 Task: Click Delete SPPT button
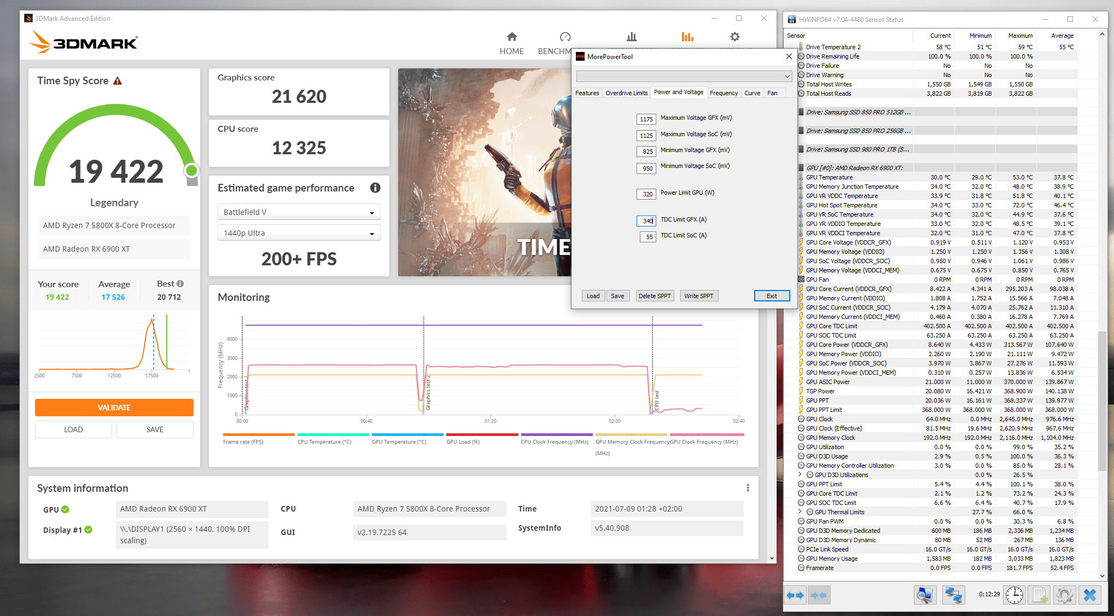[655, 296]
